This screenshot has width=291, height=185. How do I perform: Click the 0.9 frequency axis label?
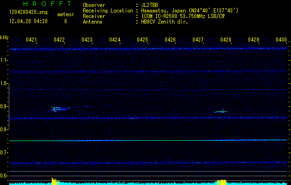[4, 106]
